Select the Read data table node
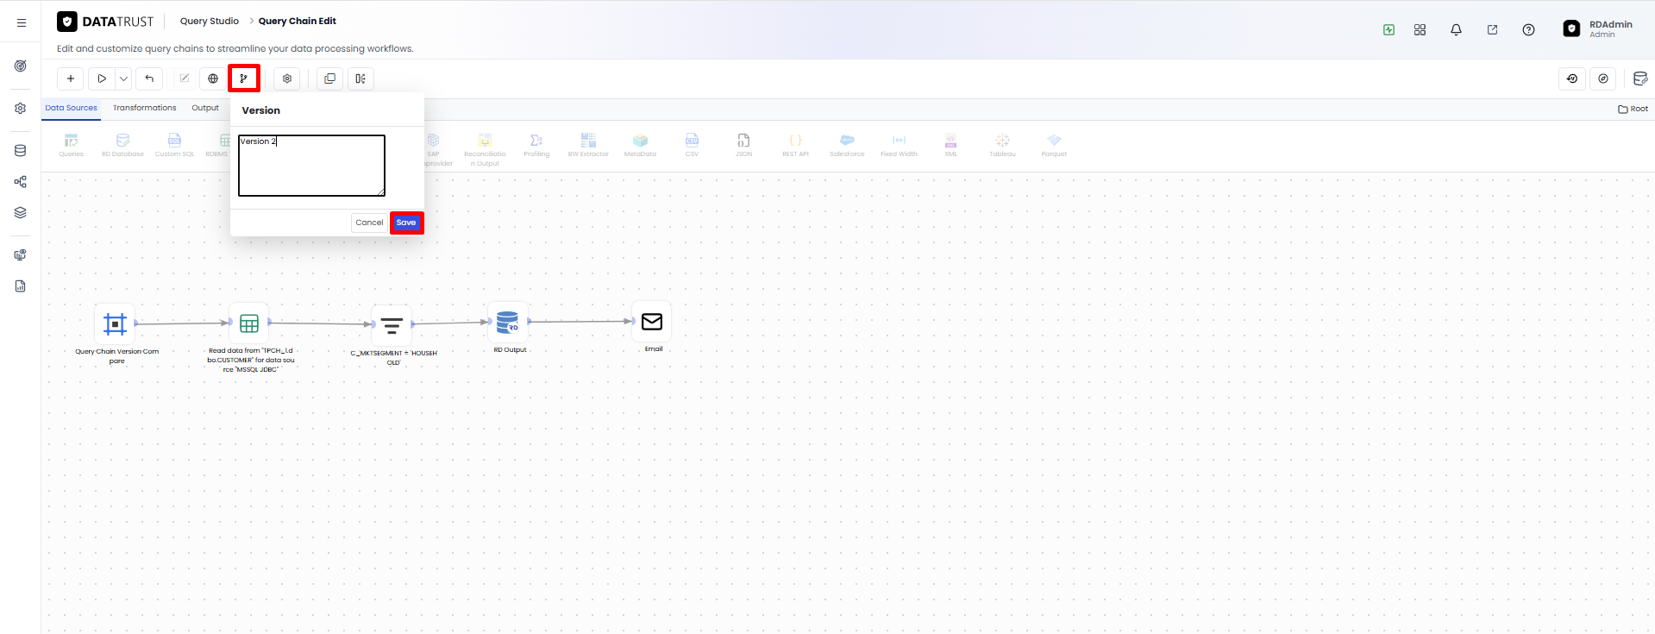This screenshot has height=634, width=1655. (249, 323)
